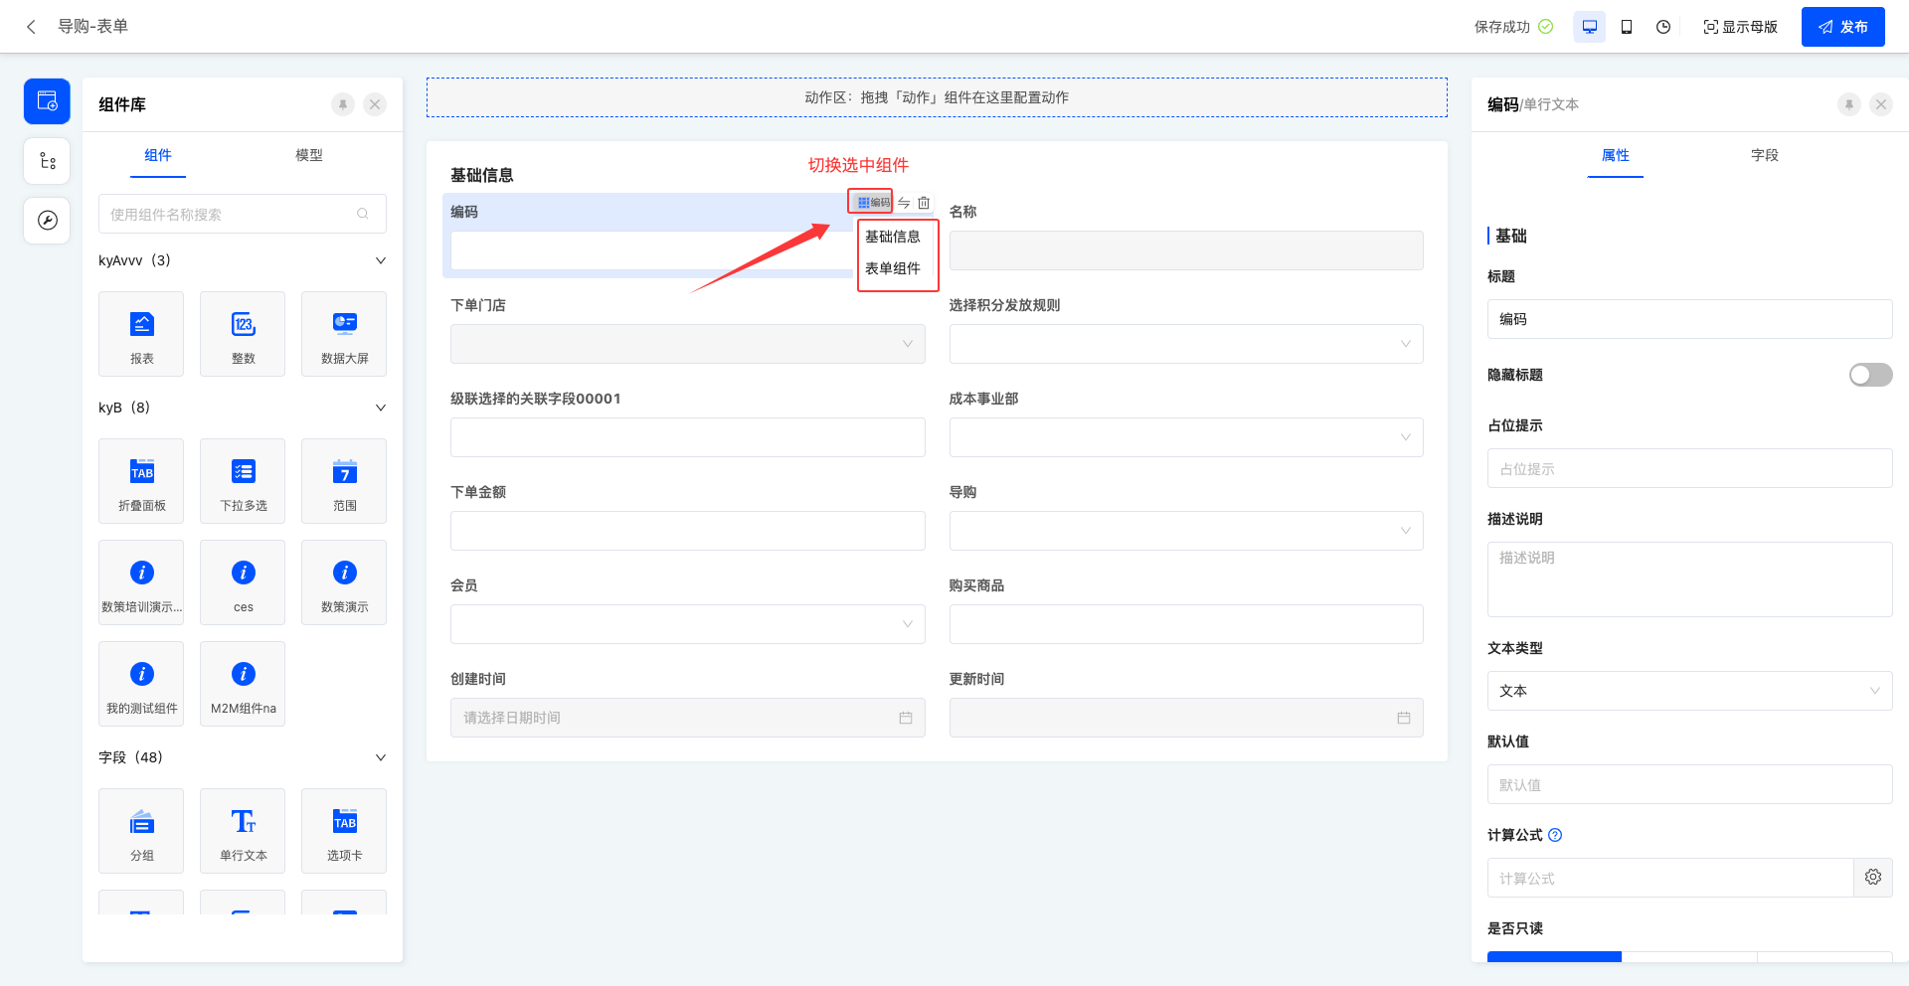Click the 折叠面板 component tile
This screenshot has width=1909, height=986.
pos(141,481)
